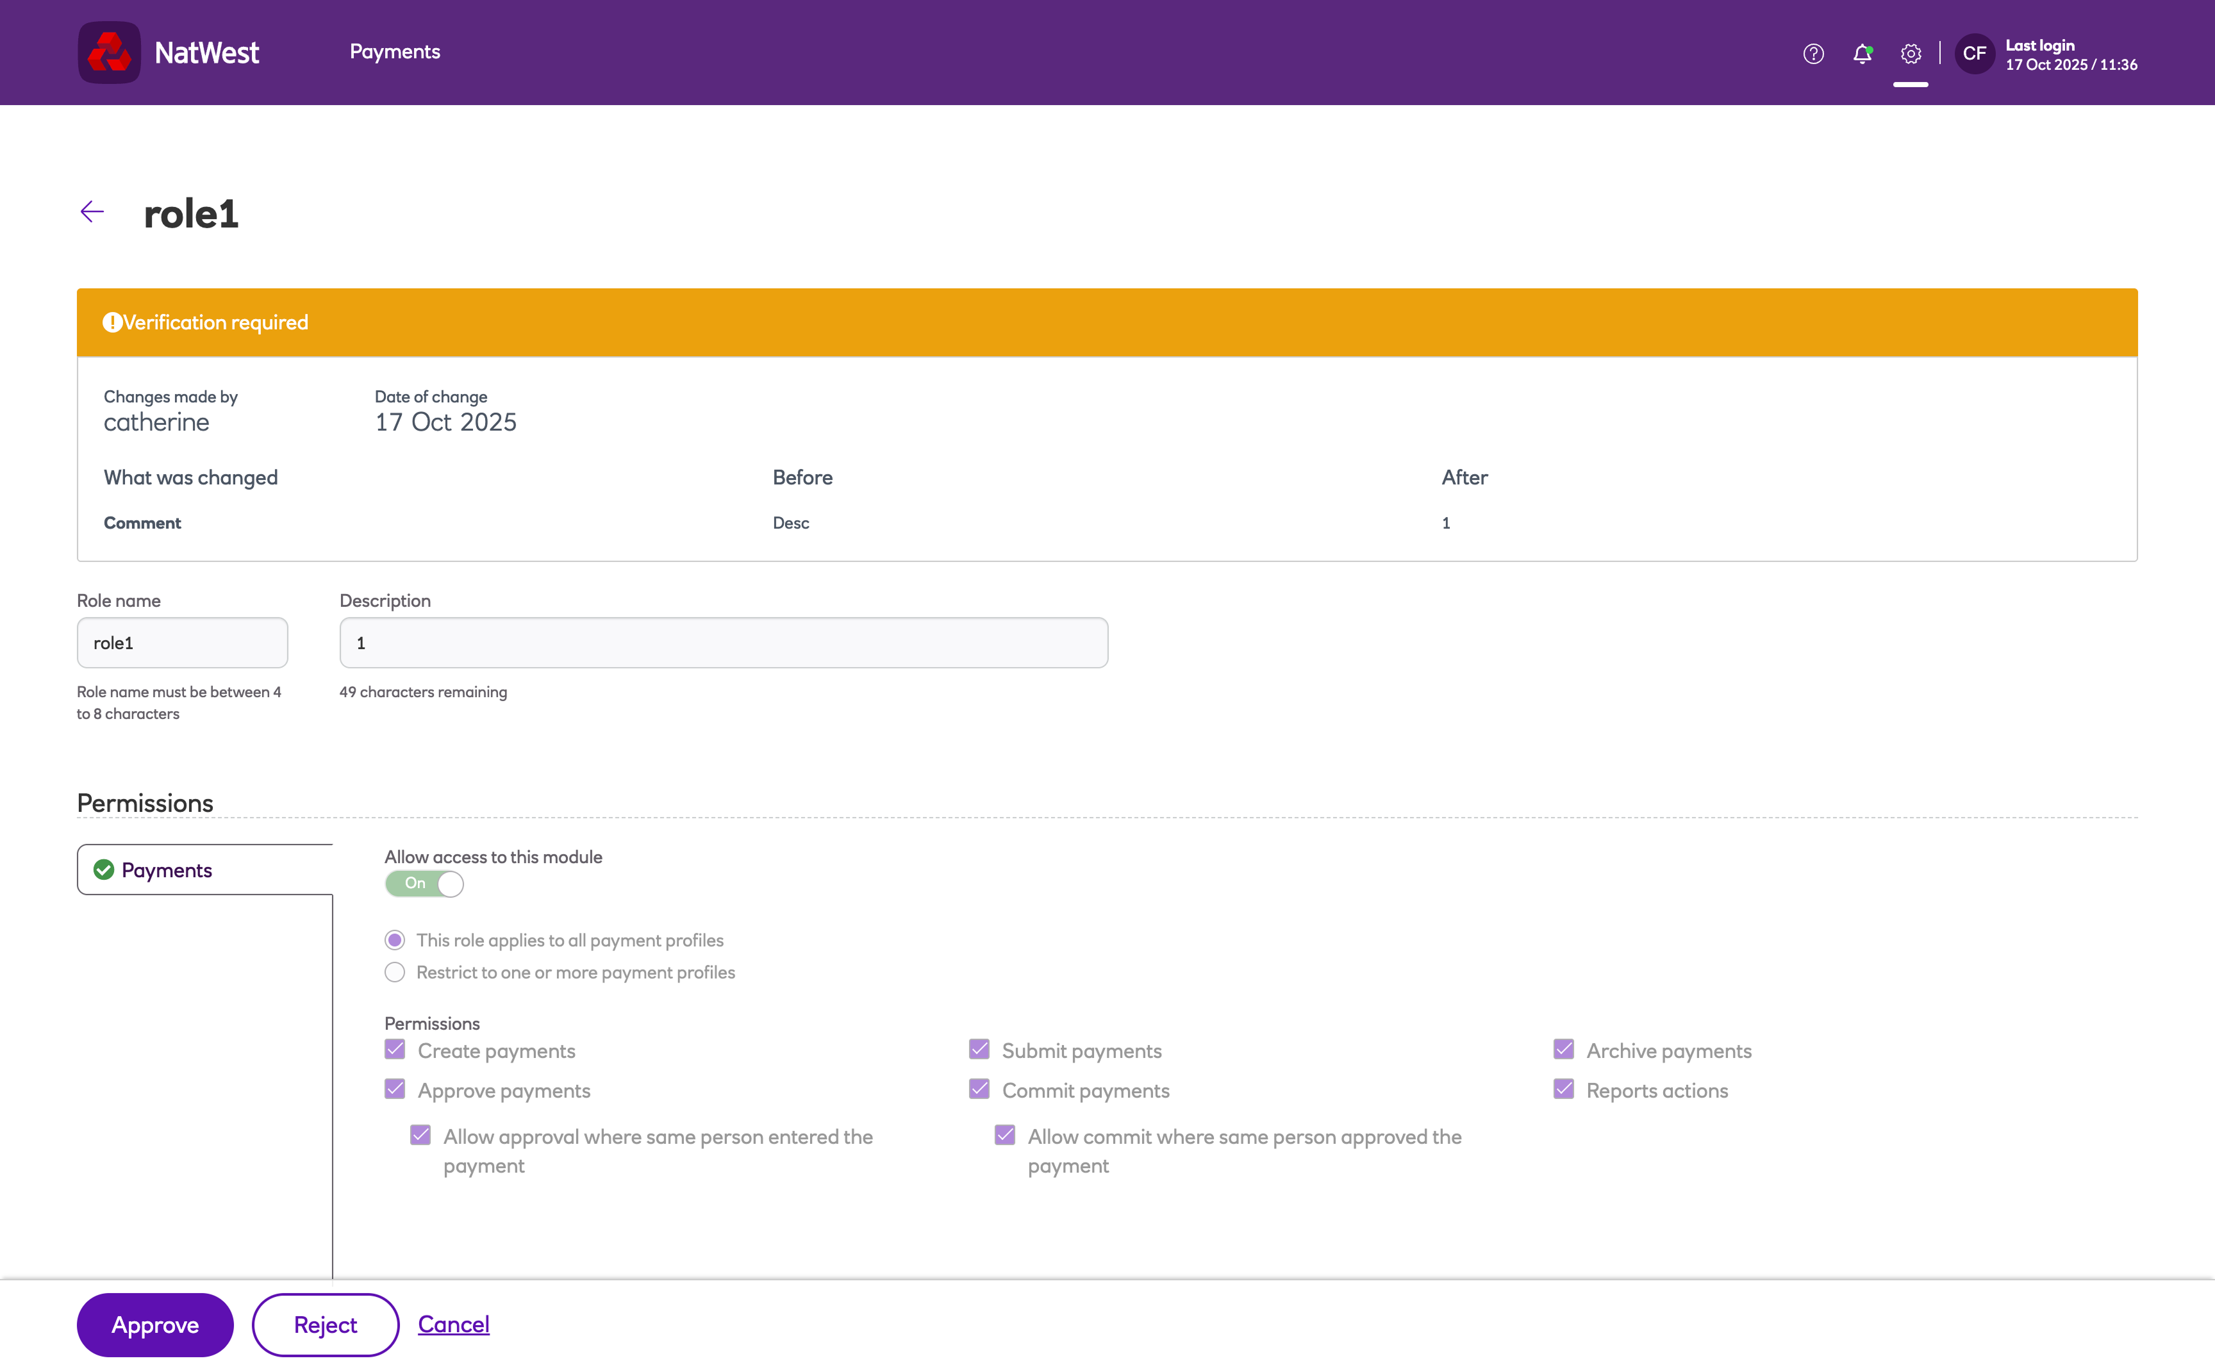Click the Reject button
Viewport: 2215px width, 1370px height.
[326, 1325]
